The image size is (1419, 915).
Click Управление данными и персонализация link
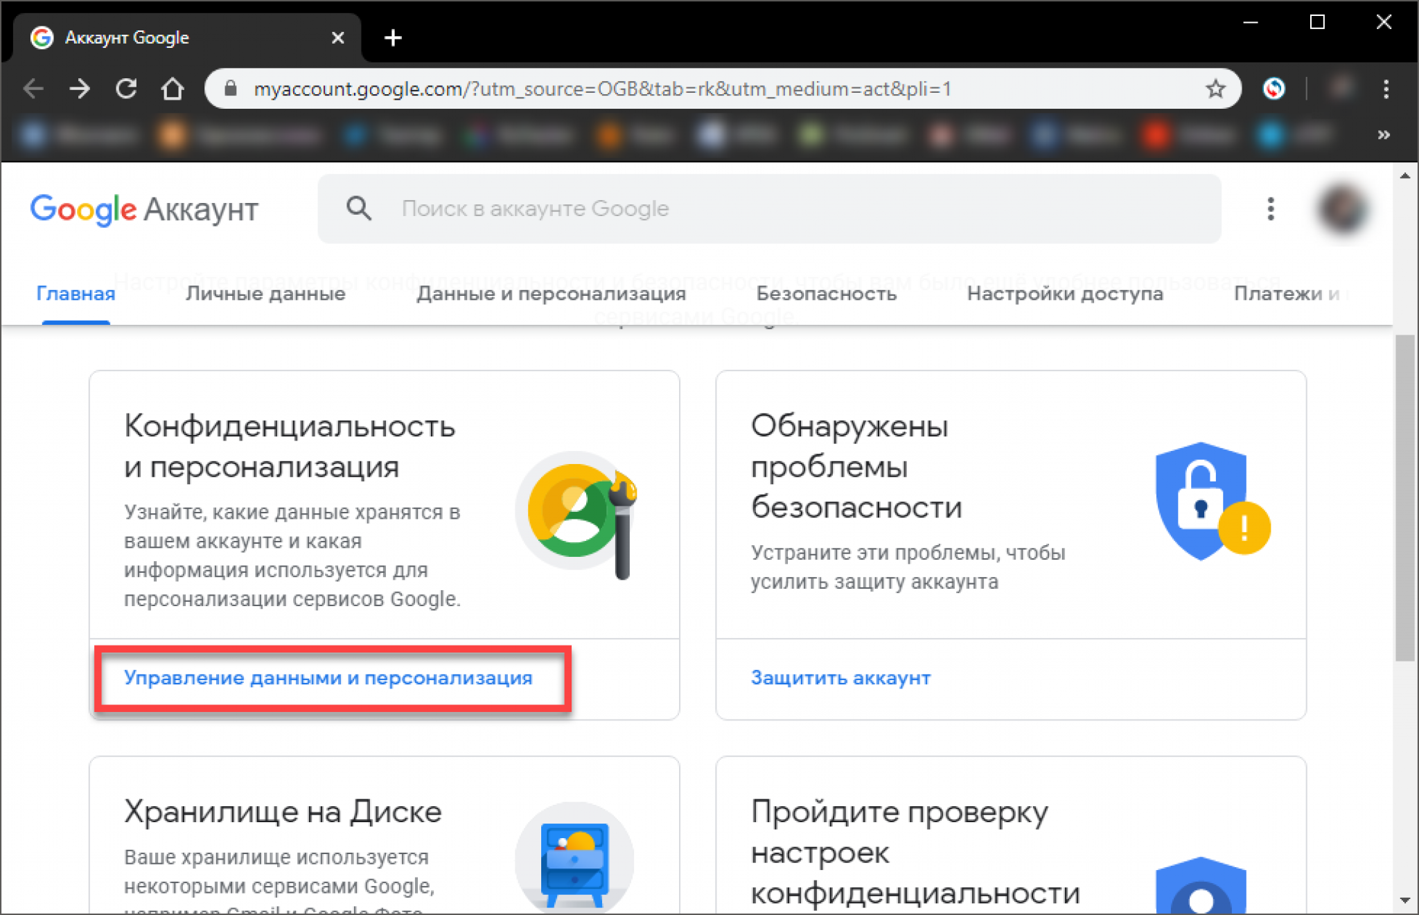328,677
